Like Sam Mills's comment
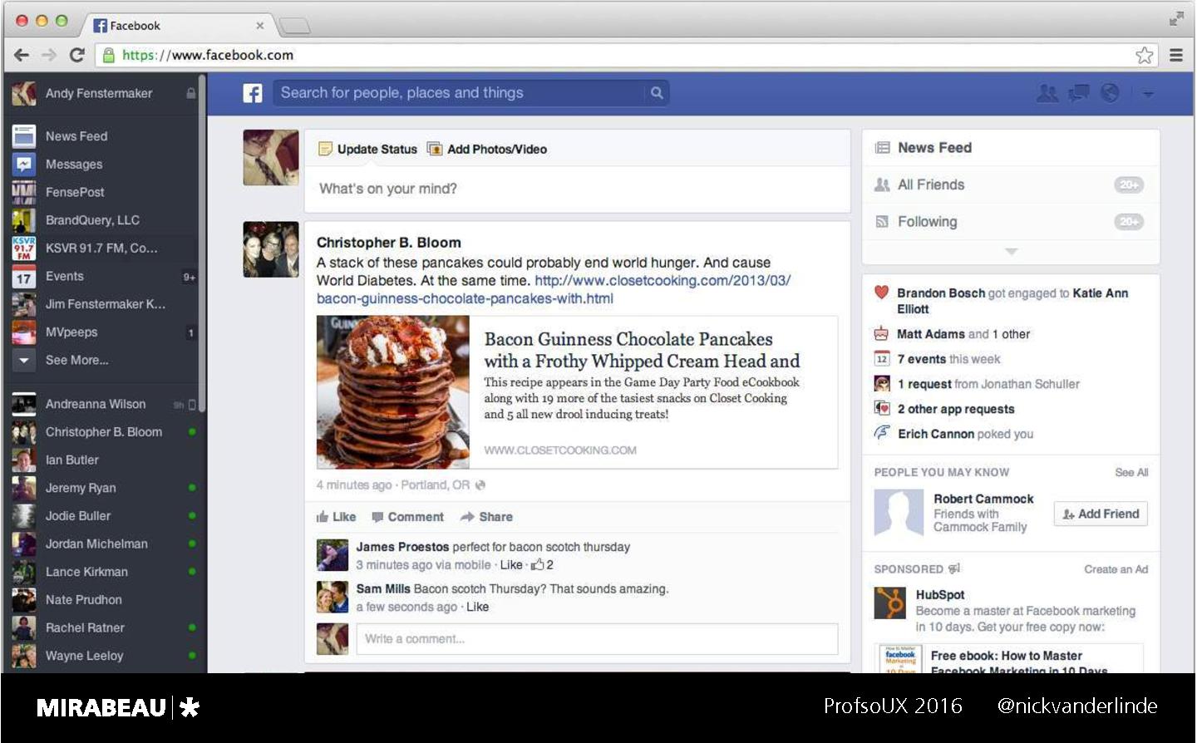 pyautogui.click(x=478, y=607)
